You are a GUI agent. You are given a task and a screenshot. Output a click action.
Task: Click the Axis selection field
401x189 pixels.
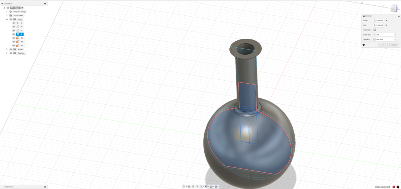378,25
